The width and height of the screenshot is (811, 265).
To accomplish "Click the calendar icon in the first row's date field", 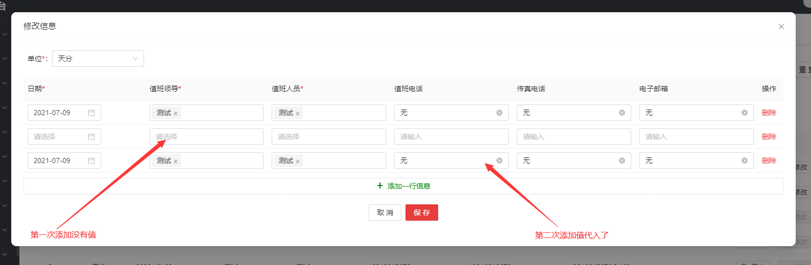I will point(91,113).
